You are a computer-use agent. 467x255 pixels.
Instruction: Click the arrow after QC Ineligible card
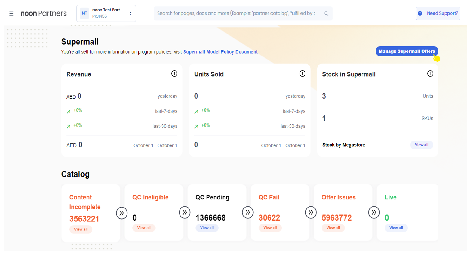point(185,212)
